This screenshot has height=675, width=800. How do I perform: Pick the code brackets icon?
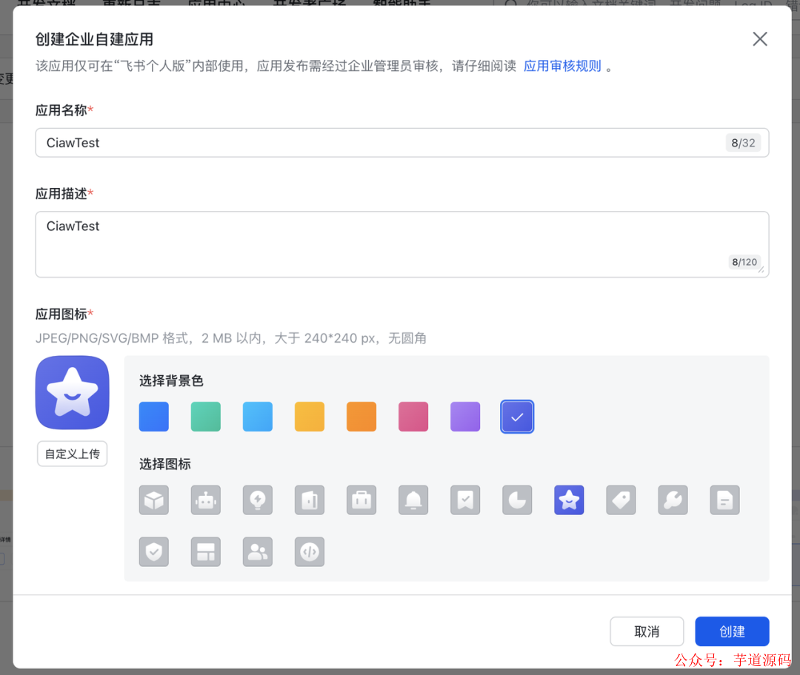click(309, 551)
